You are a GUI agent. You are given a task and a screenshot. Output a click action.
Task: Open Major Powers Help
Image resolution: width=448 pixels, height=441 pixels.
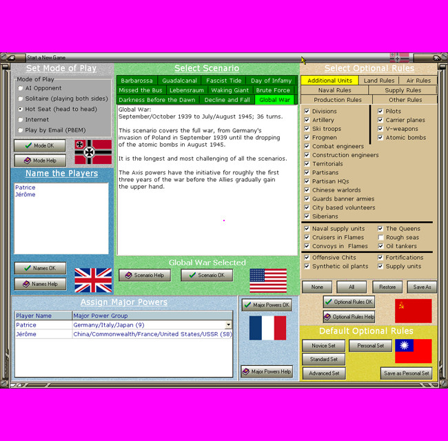point(267,371)
